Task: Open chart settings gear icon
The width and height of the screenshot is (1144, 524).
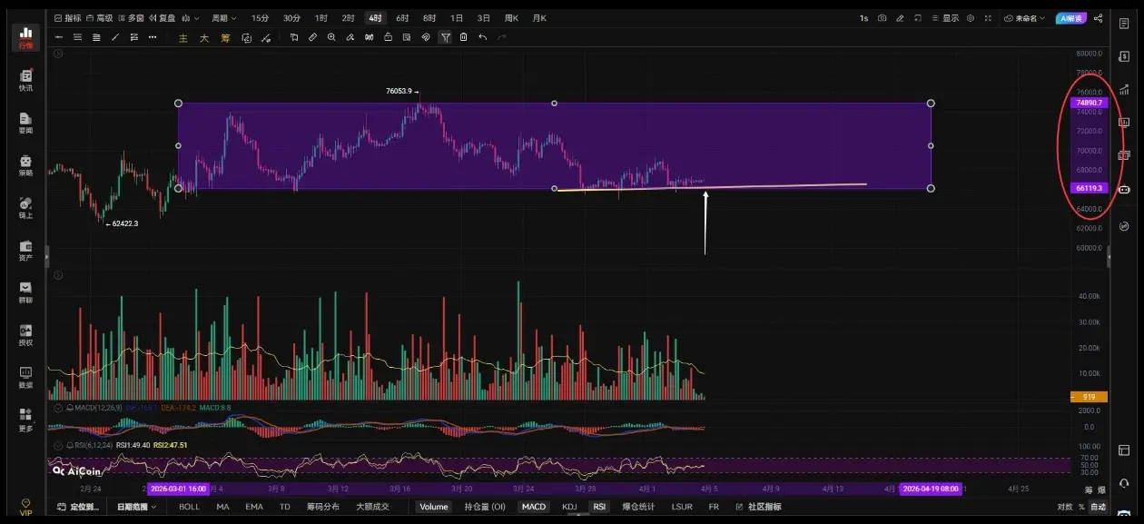Action: [x=971, y=18]
